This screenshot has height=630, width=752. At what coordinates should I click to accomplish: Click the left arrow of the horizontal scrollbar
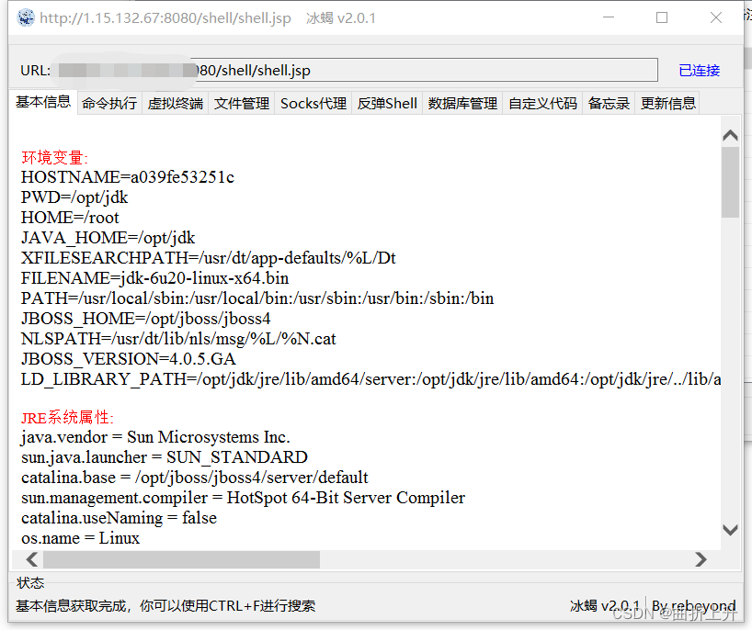click(30, 559)
